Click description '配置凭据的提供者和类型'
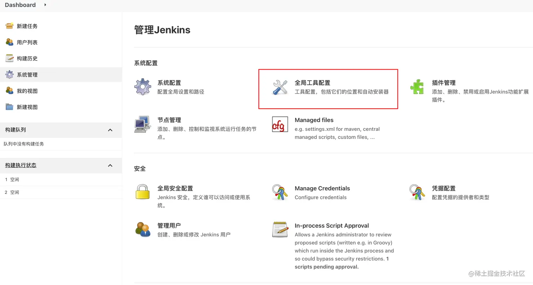The height and width of the screenshot is (285, 533). [461, 197]
